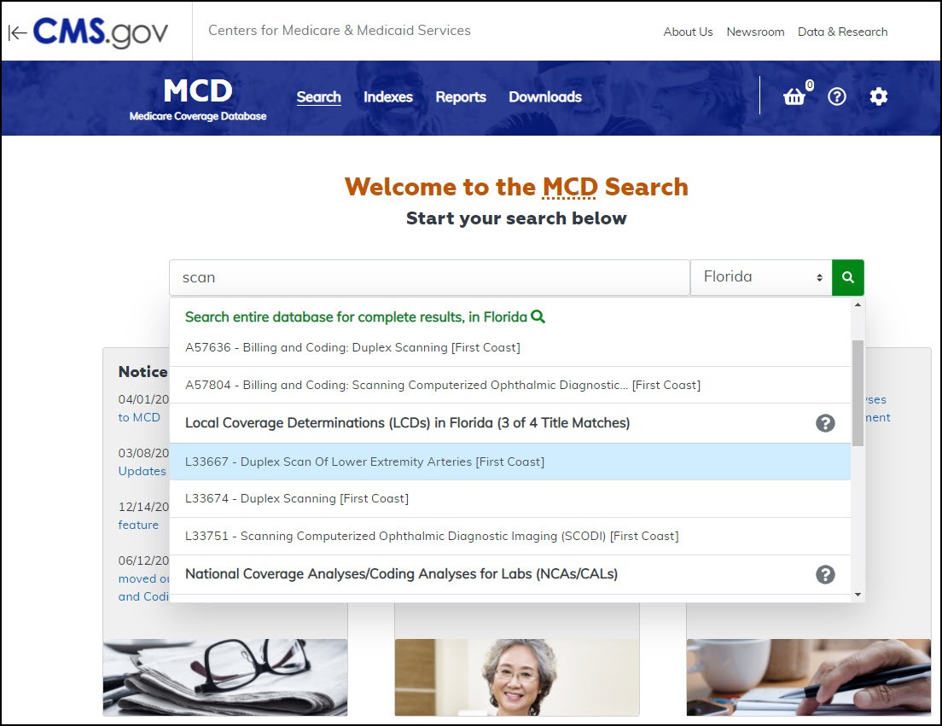
Task: Go to the Reports menu
Action: coord(461,97)
